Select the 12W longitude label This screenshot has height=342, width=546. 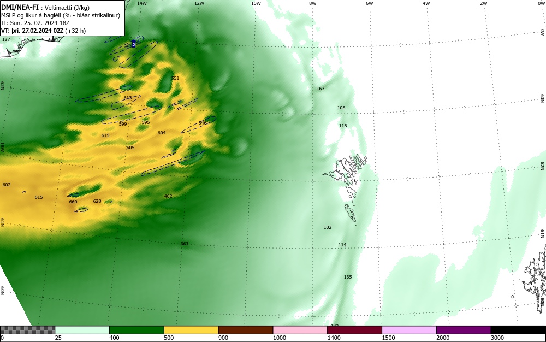coord(199,3)
